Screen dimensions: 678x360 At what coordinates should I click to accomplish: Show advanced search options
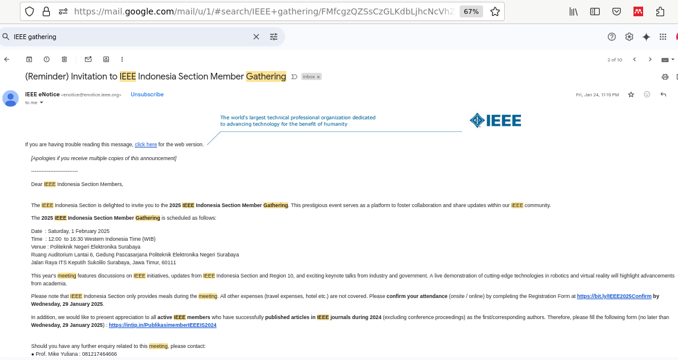pos(274,37)
